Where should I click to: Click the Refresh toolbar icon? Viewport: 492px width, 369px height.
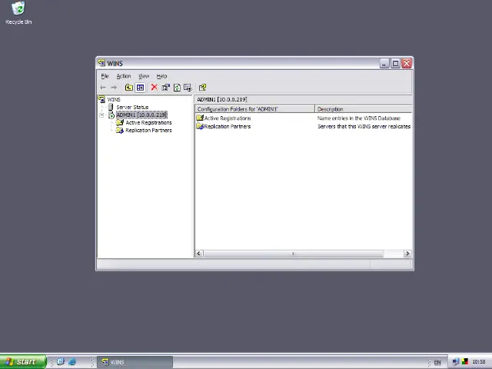177,88
